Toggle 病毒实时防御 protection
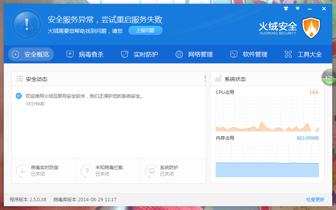The height and width of the screenshot is (210, 336). tap(44, 171)
